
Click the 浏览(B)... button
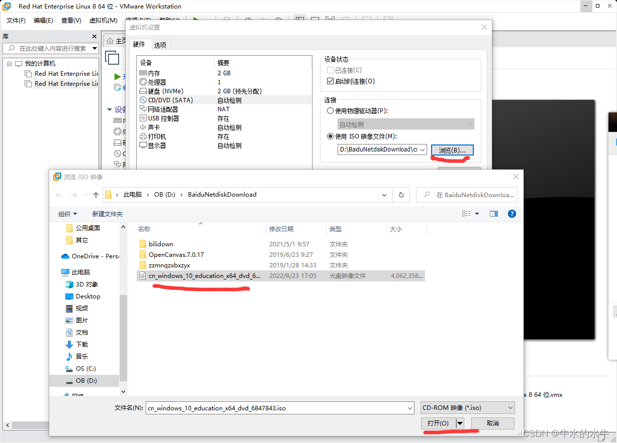[452, 150]
